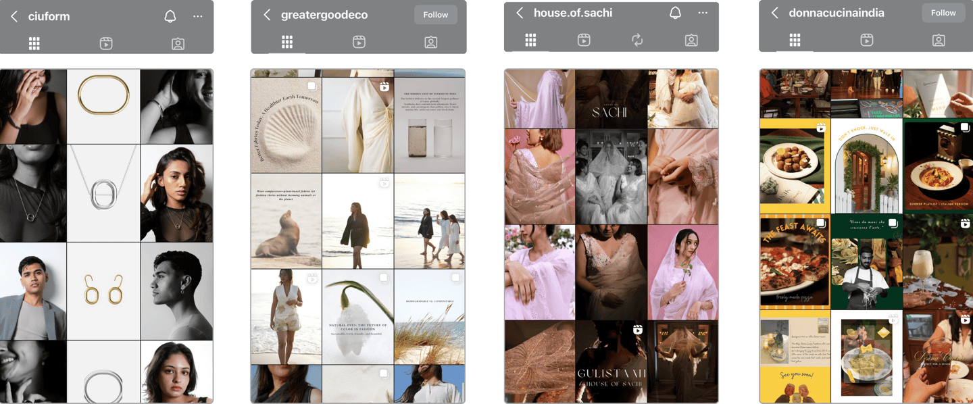Image resolution: width=973 pixels, height=404 pixels.
Task: Select the grid tab on donnacucinaindia profile
Action: 795,41
